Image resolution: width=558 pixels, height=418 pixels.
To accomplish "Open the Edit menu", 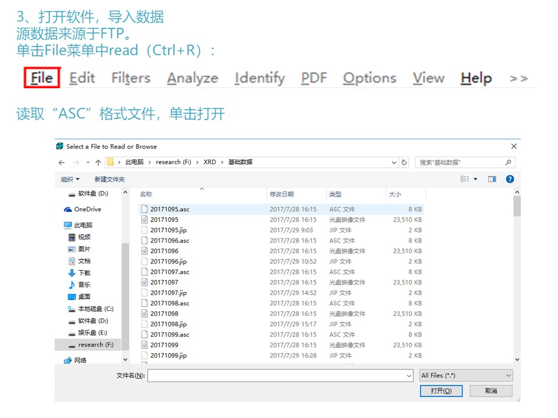I will point(82,77).
